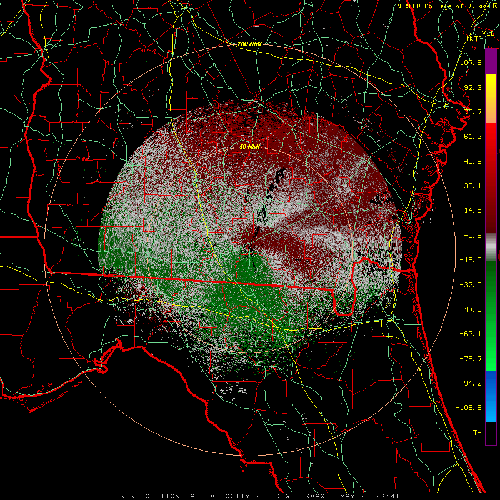Click the 92.3 velocity scale value
500x500 pixels.
click(x=473, y=87)
